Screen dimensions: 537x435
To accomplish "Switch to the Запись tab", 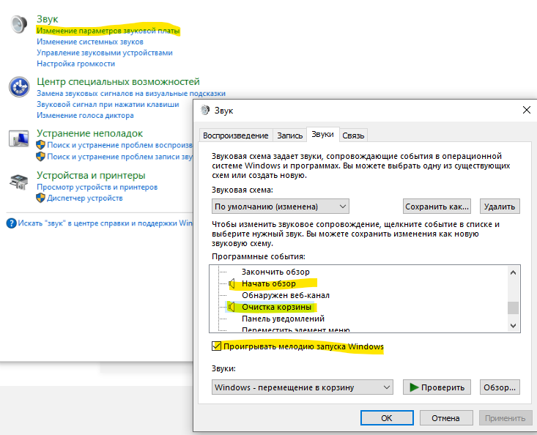I will coord(289,135).
